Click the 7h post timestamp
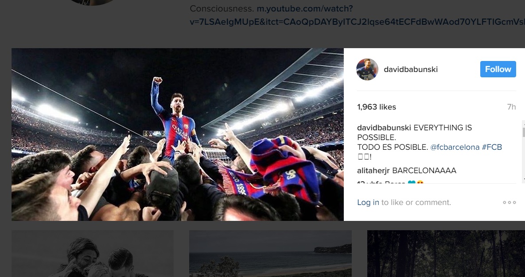Image resolution: width=525 pixels, height=277 pixels. (511, 107)
